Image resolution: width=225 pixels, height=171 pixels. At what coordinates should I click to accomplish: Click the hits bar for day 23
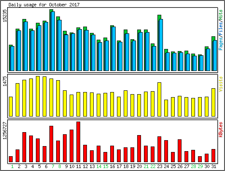coord(159,43)
